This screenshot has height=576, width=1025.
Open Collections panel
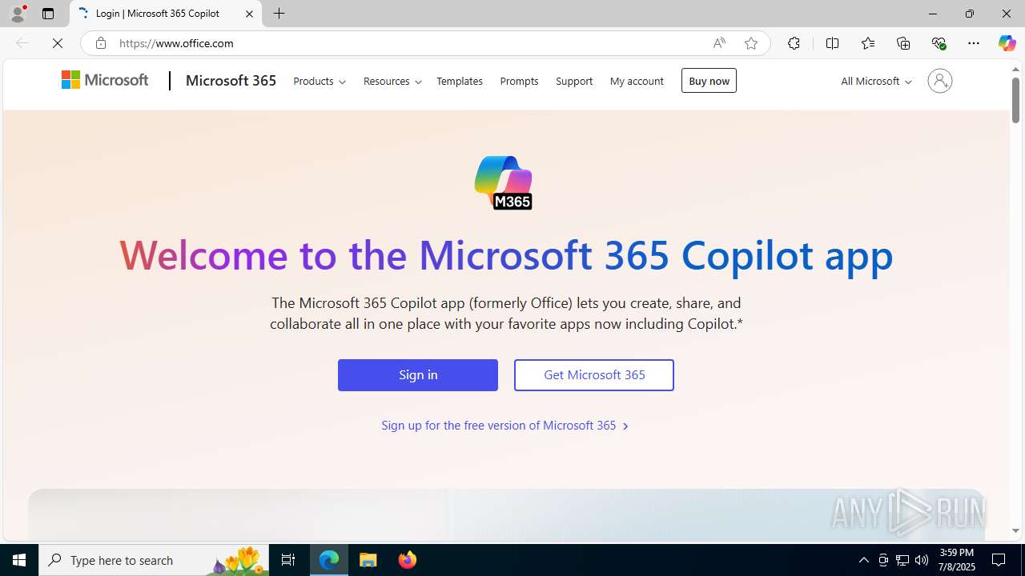coord(903,43)
